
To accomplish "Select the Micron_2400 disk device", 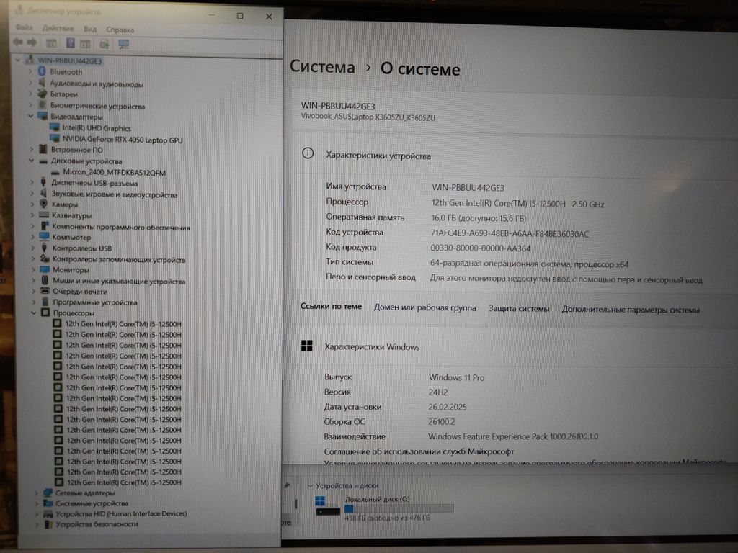I will coord(115,173).
